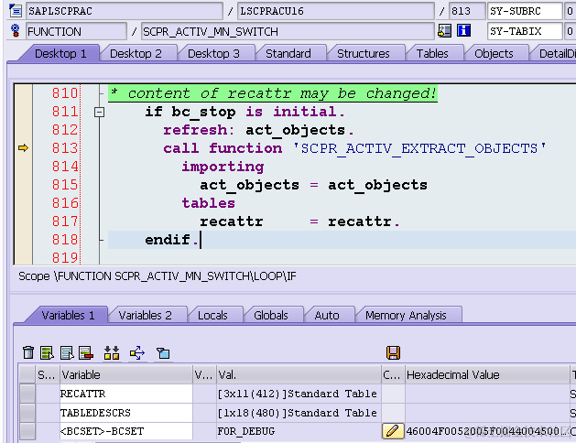The width and height of the screenshot is (576, 443).
Task: Switch to the Desktop 1 tab
Action: (x=60, y=54)
